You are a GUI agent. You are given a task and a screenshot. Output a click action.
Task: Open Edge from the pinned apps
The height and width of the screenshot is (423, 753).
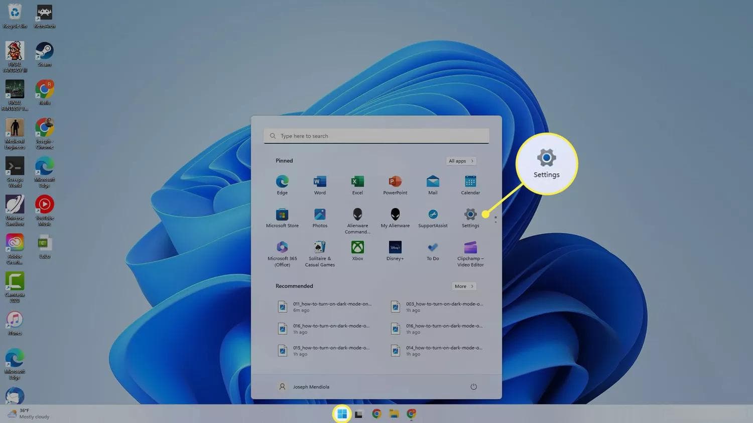click(282, 185)
